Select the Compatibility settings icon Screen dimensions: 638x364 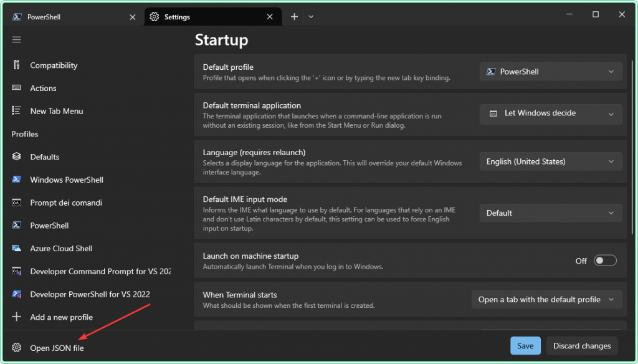click(15, 65)
